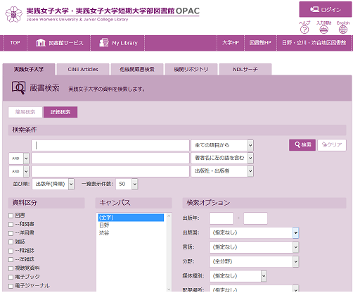Open the 媒体種別 dropdown
Screen dimensions: 353x293
(238, 276)
